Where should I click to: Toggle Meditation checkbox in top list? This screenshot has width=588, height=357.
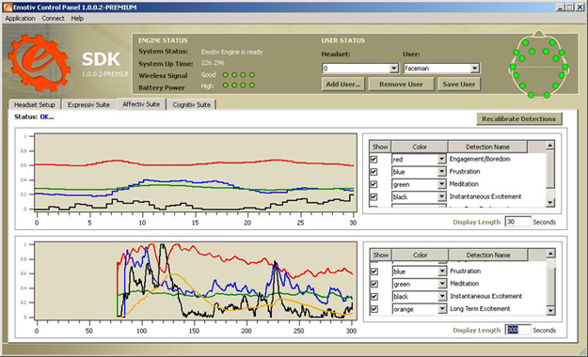pyautogui.click(x=373, y=184)
